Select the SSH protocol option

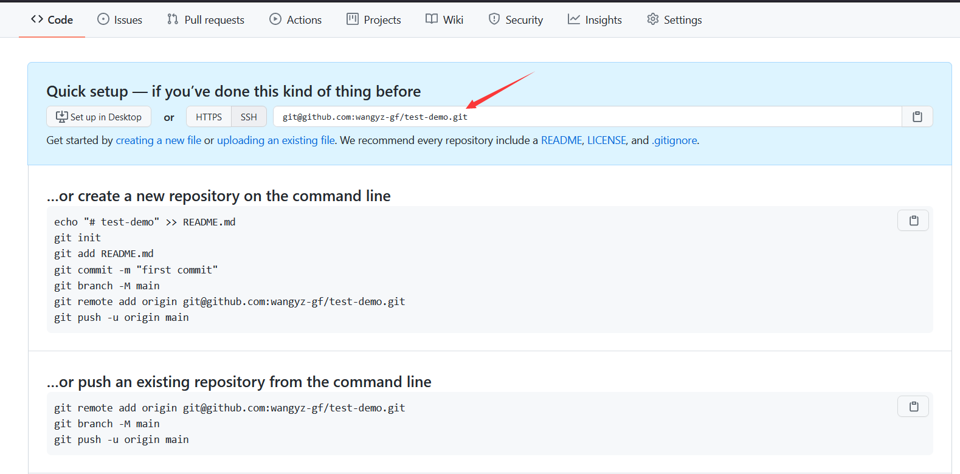249,117
